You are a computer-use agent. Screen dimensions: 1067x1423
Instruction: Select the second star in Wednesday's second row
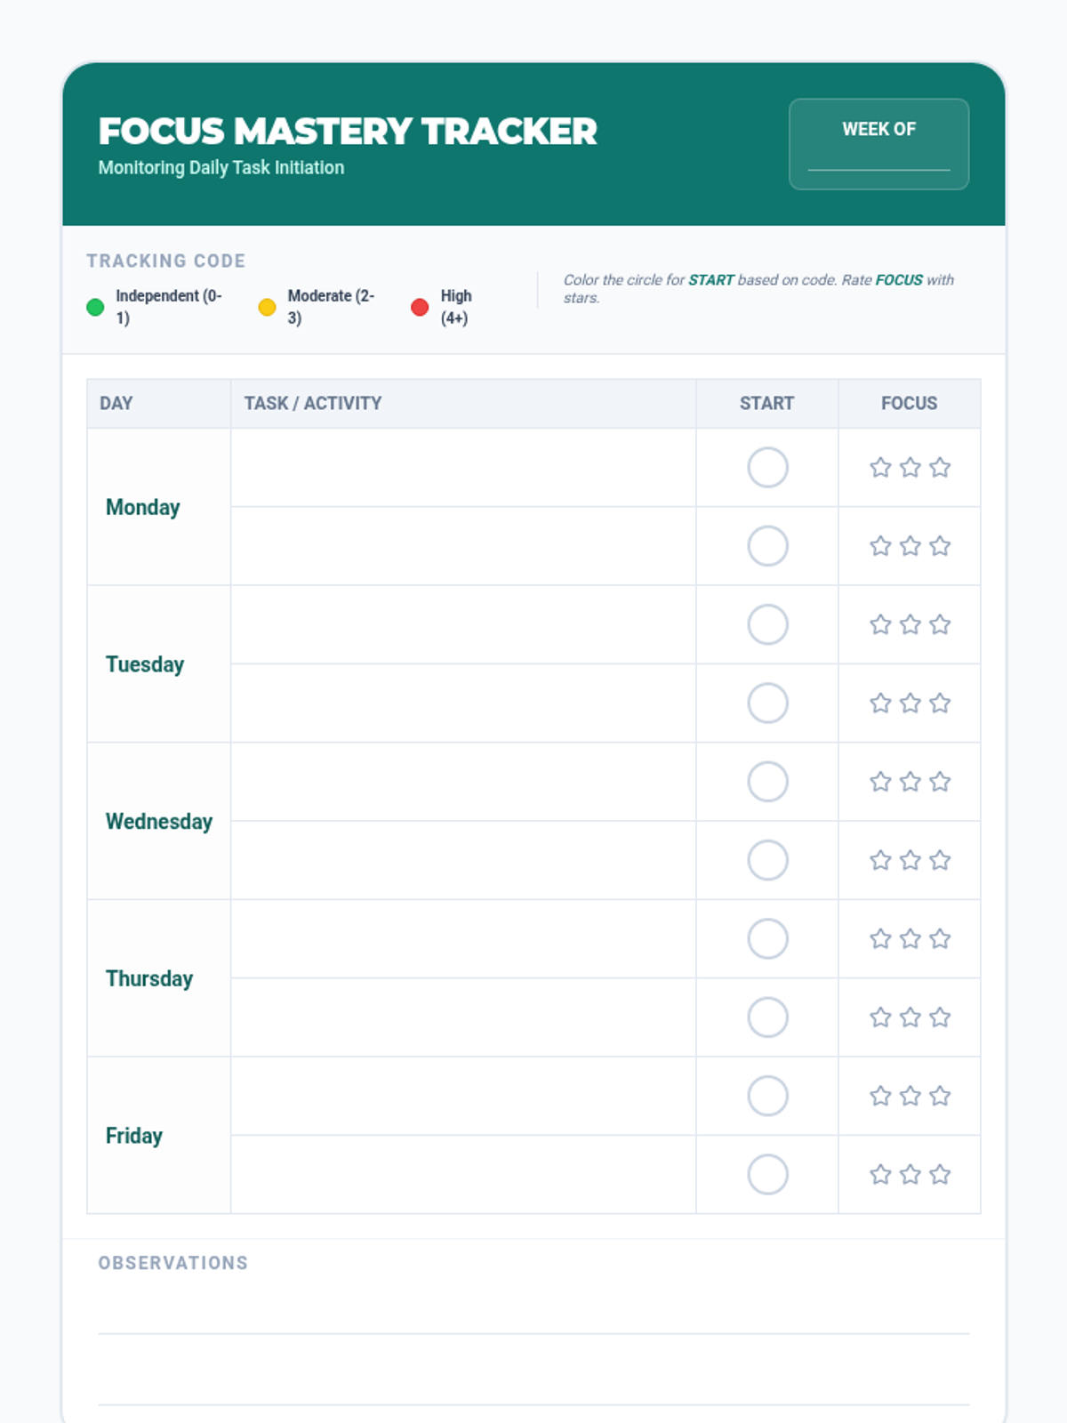tap(910, 860)
